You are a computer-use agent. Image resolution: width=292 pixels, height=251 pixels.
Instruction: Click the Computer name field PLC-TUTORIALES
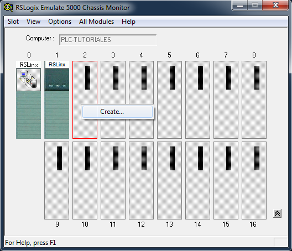coord(108,40)
